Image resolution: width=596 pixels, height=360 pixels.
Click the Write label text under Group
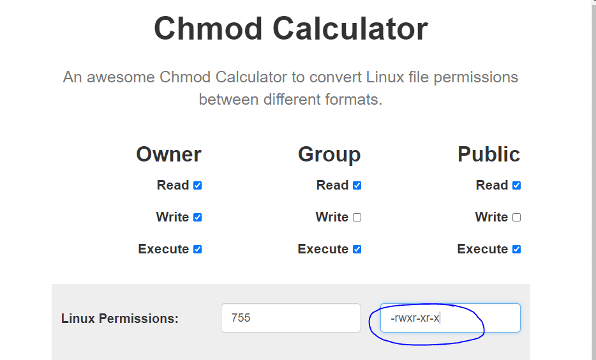point(332,217)
